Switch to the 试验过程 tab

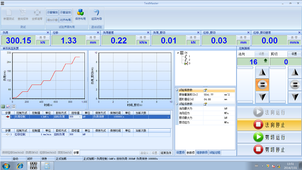pyautogui.click(x=215, y=153)
